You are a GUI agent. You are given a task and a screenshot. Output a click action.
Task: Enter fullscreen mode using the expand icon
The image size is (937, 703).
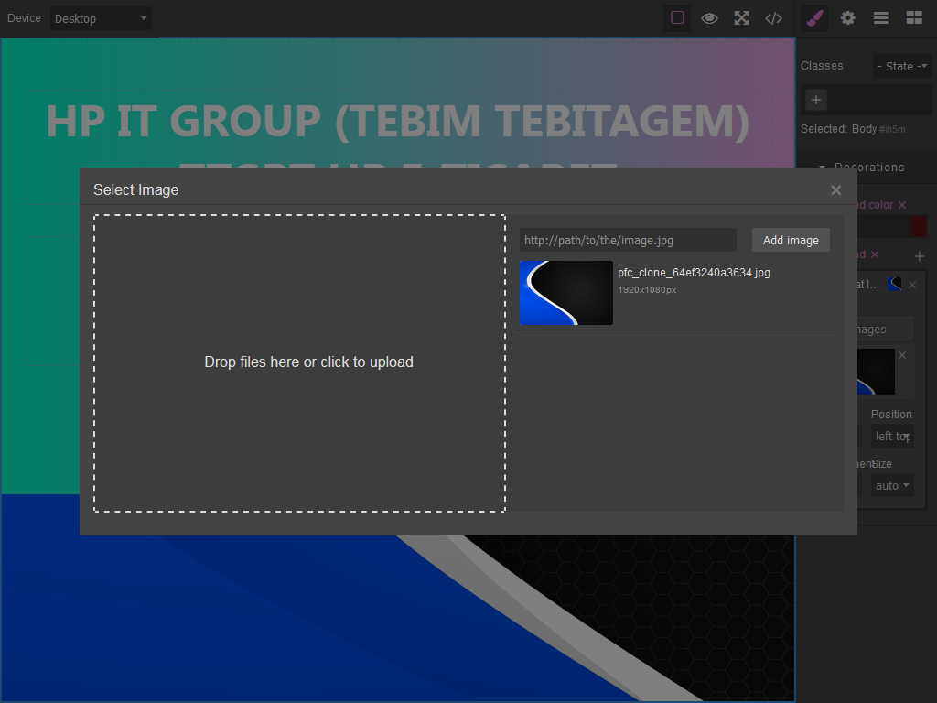tap(741, 18)
